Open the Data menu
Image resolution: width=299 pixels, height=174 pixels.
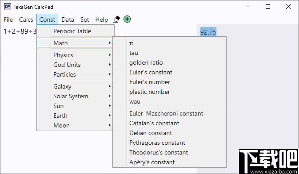click(x=68, y=19)
